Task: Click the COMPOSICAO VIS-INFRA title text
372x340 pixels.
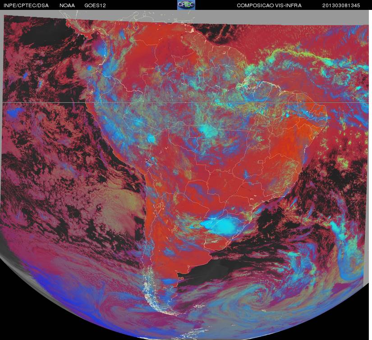Action: (x=269, y=5)
